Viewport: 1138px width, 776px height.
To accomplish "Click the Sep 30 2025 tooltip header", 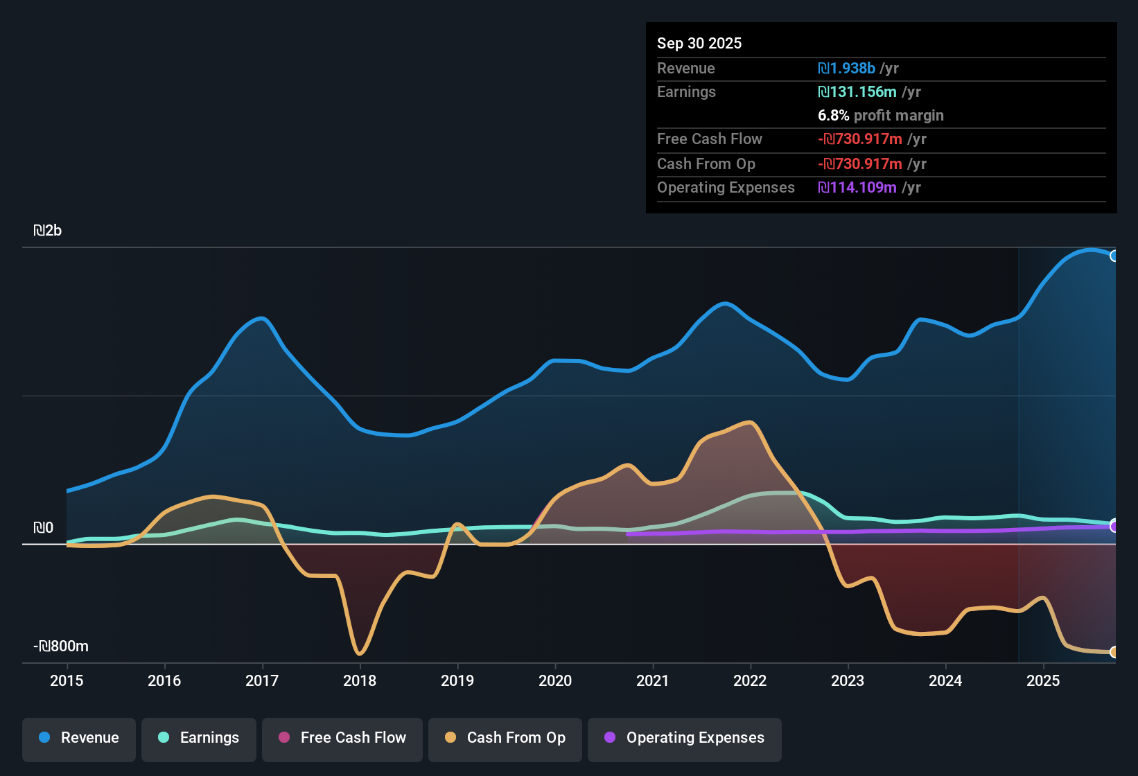I will pos(699,43).
